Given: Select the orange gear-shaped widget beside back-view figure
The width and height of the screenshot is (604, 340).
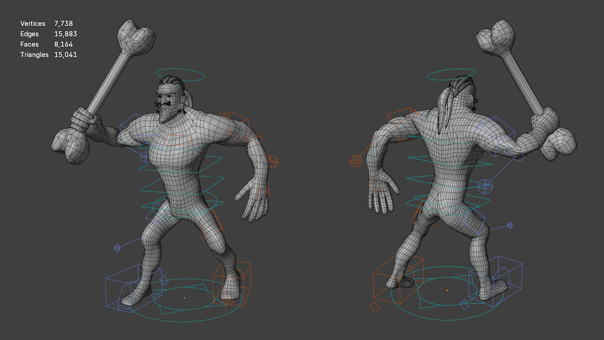Looking at the screenshot, I should click(x=374, y=307).
